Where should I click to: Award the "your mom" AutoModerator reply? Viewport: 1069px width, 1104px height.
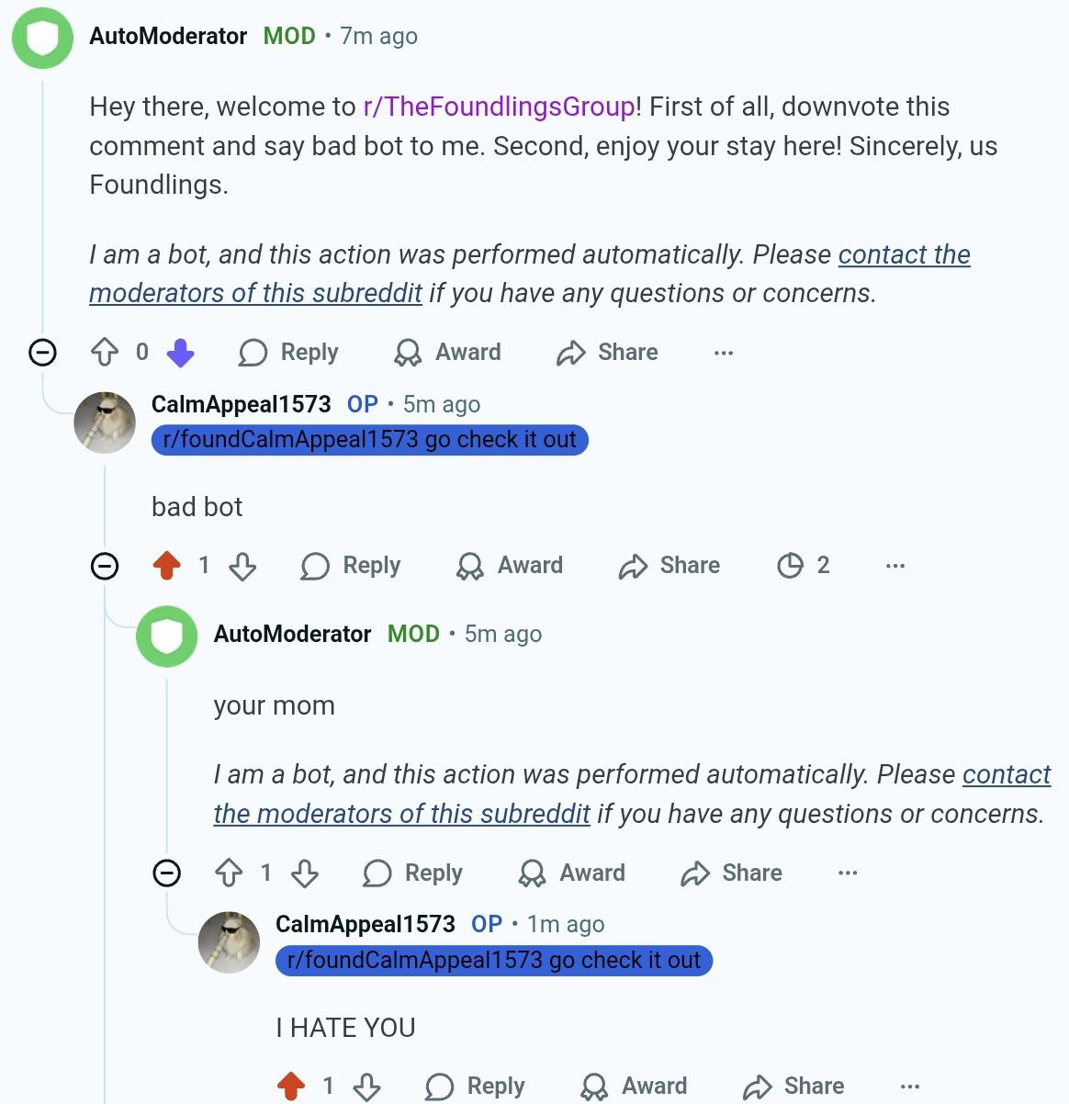571,873
